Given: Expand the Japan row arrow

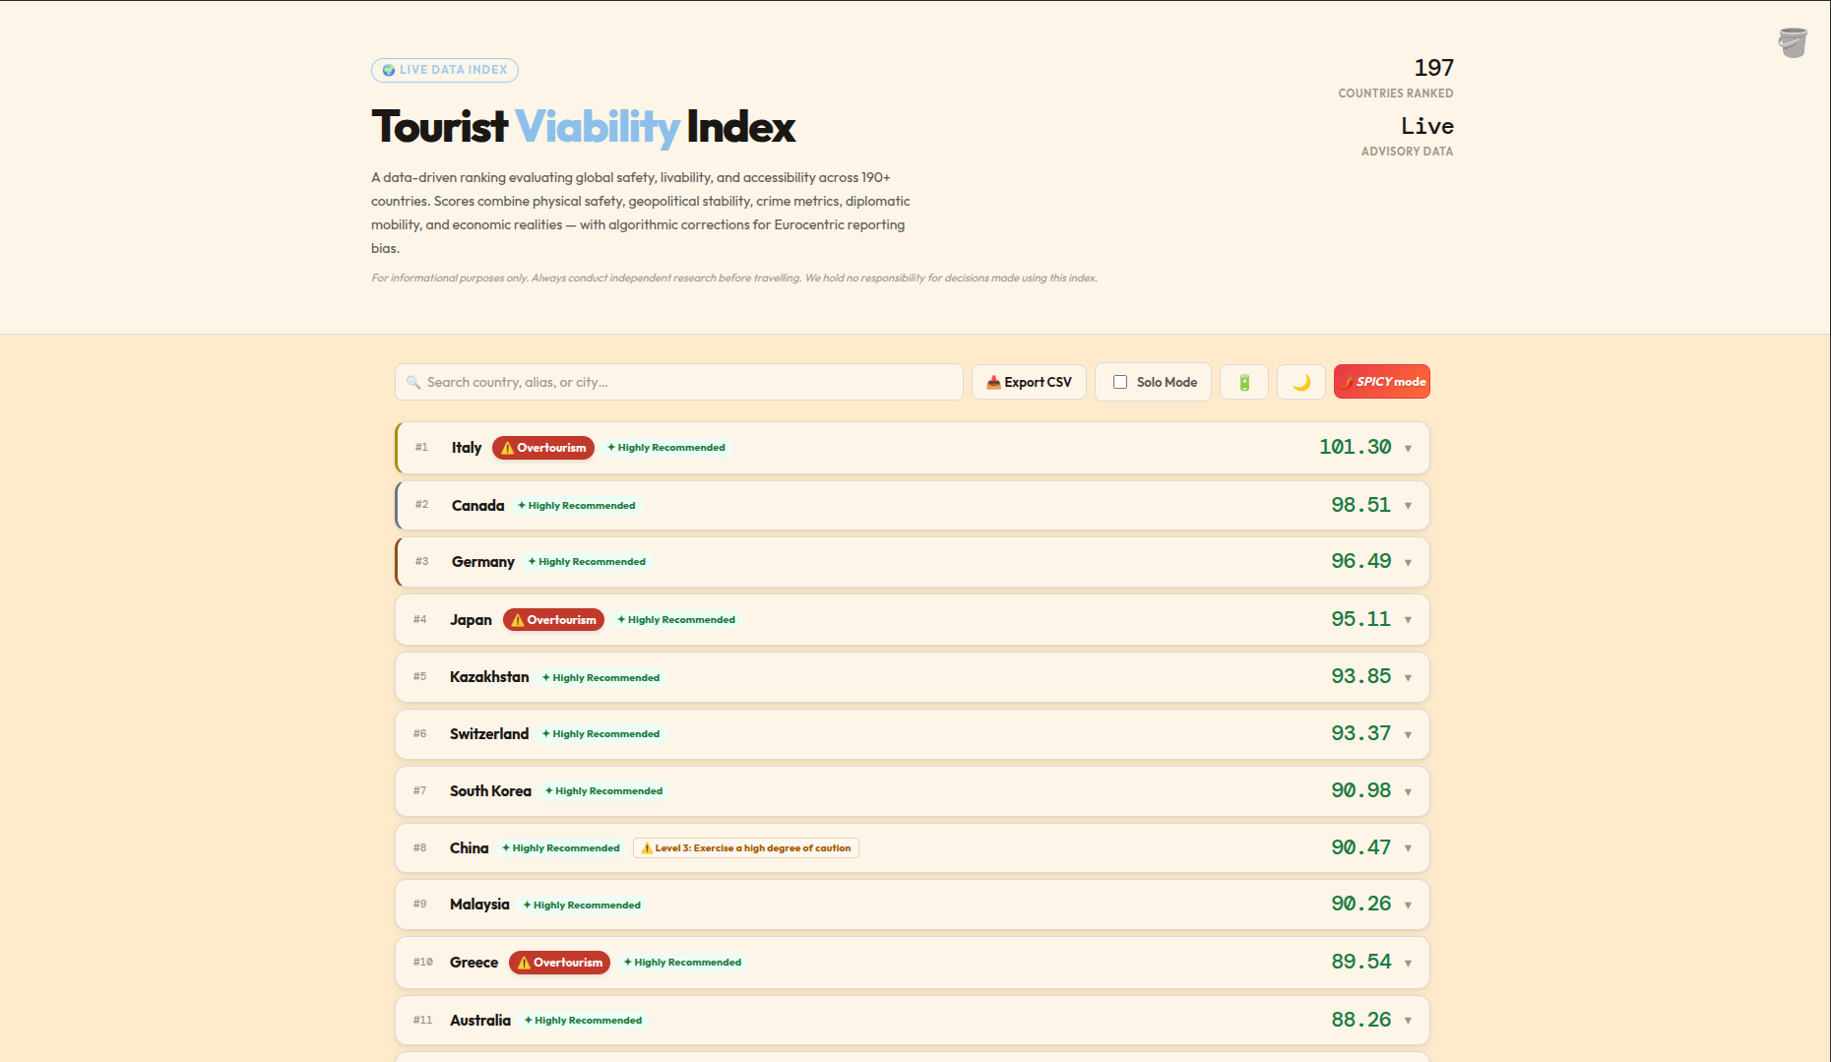Looking at the screenshot, I should [x=1408, y=620].
